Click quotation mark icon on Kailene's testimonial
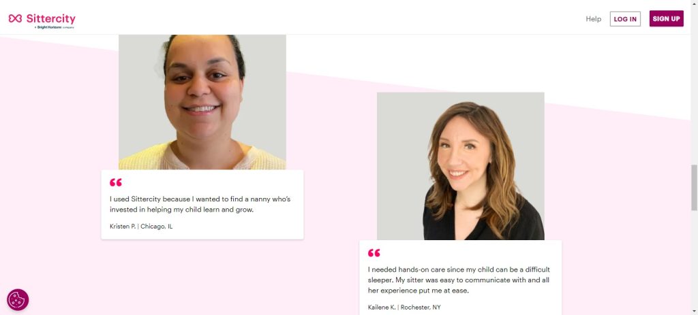Image resolution: width=698 pixels, height=315 pixels. pyautogui.click(x=374, y=253)
